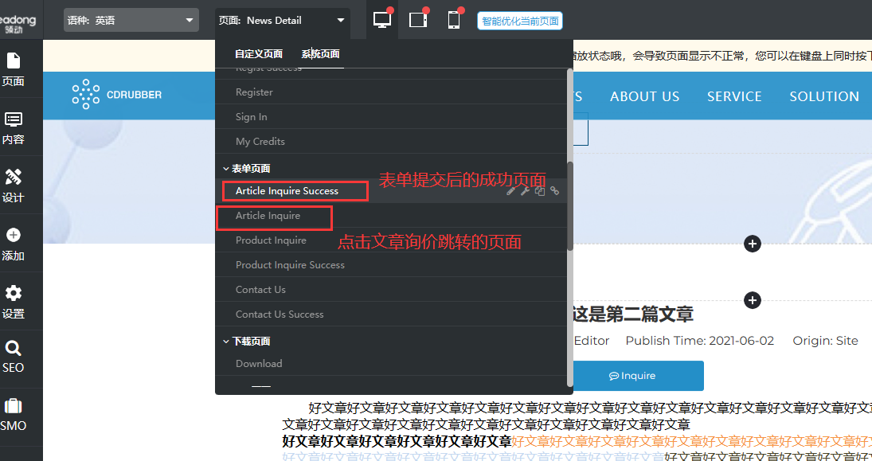Open wrench settings for Article Inquire Success
Viewport: 872px width, 461px height.
pos(526,191)
